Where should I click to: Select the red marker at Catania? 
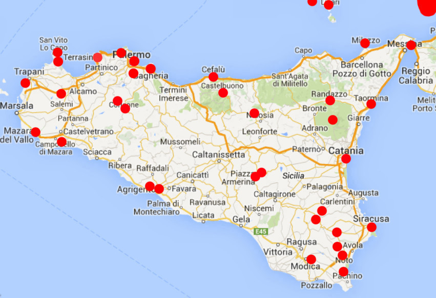[x=346, y=158]
